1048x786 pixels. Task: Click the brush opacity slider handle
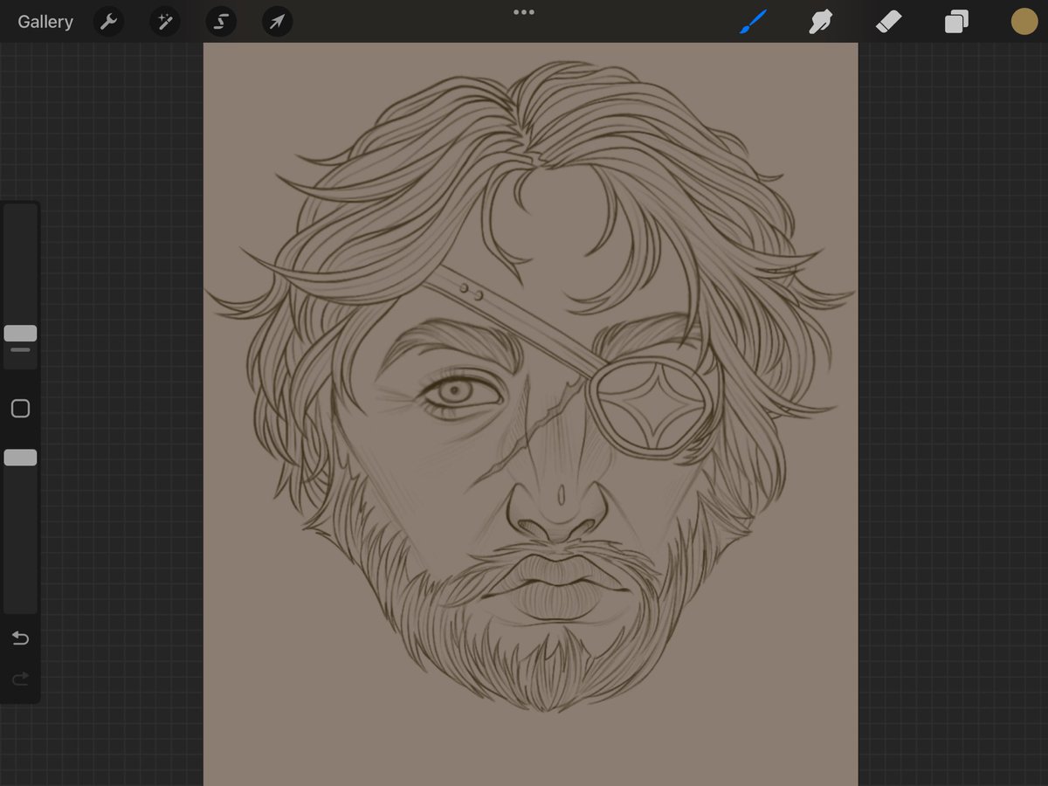(x=20, y=458)
